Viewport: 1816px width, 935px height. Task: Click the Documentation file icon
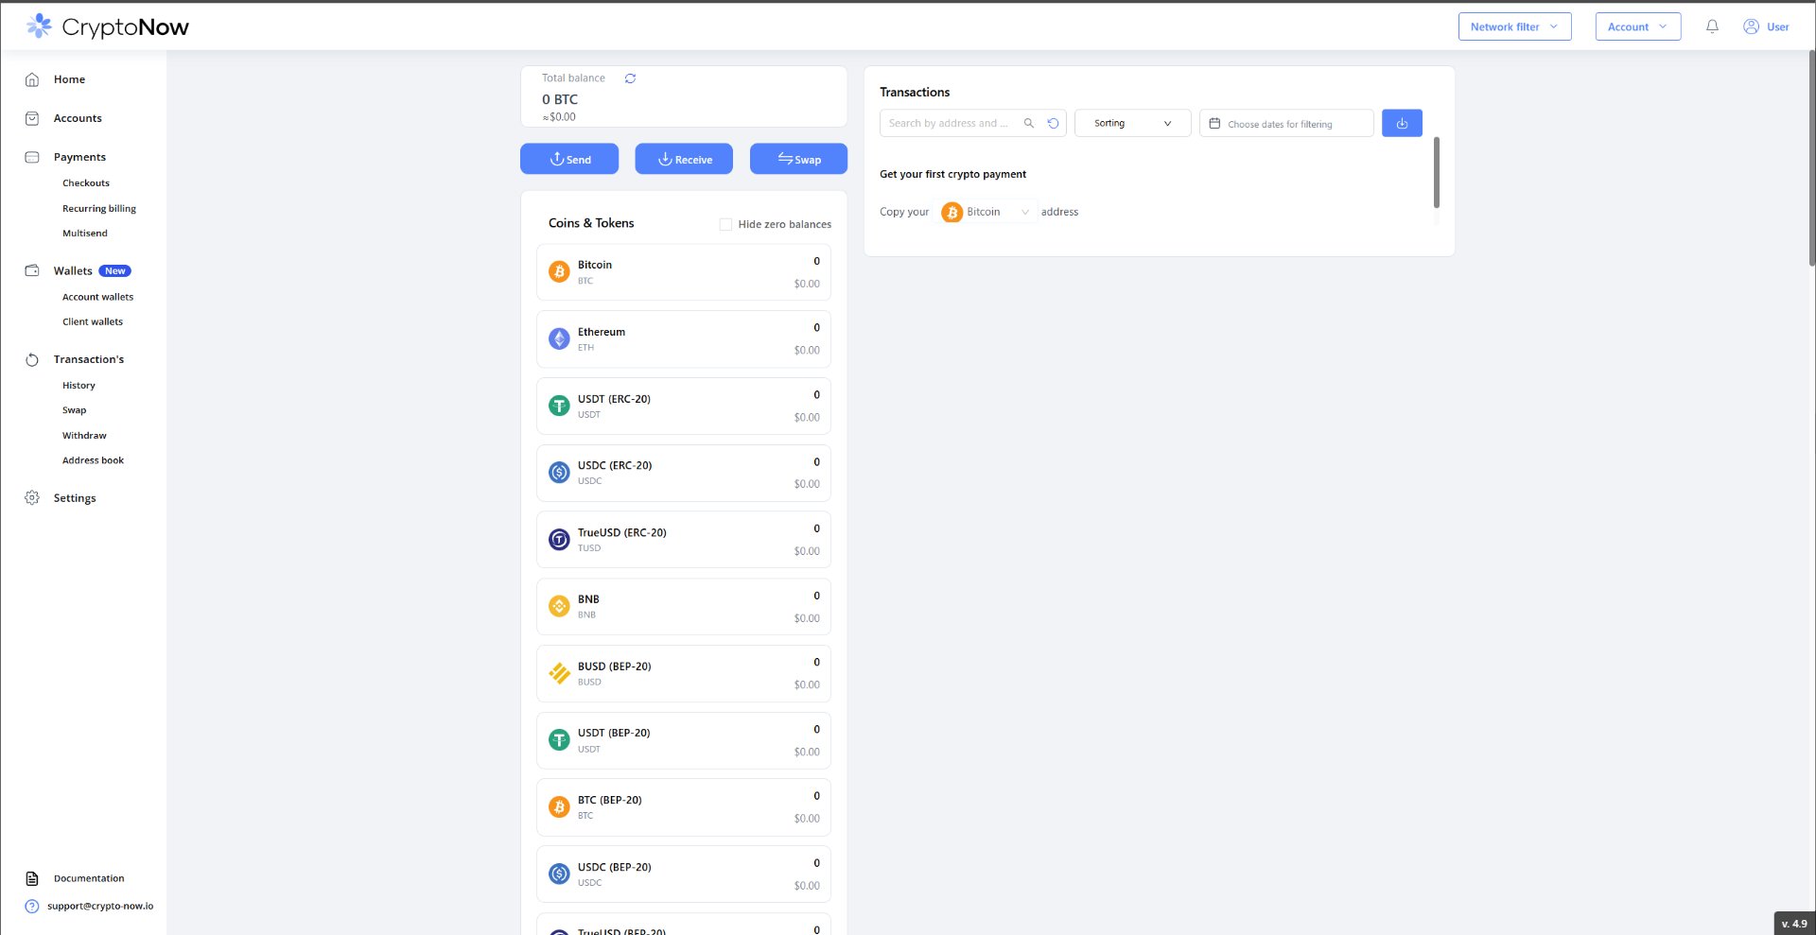[x=32, y=878]
